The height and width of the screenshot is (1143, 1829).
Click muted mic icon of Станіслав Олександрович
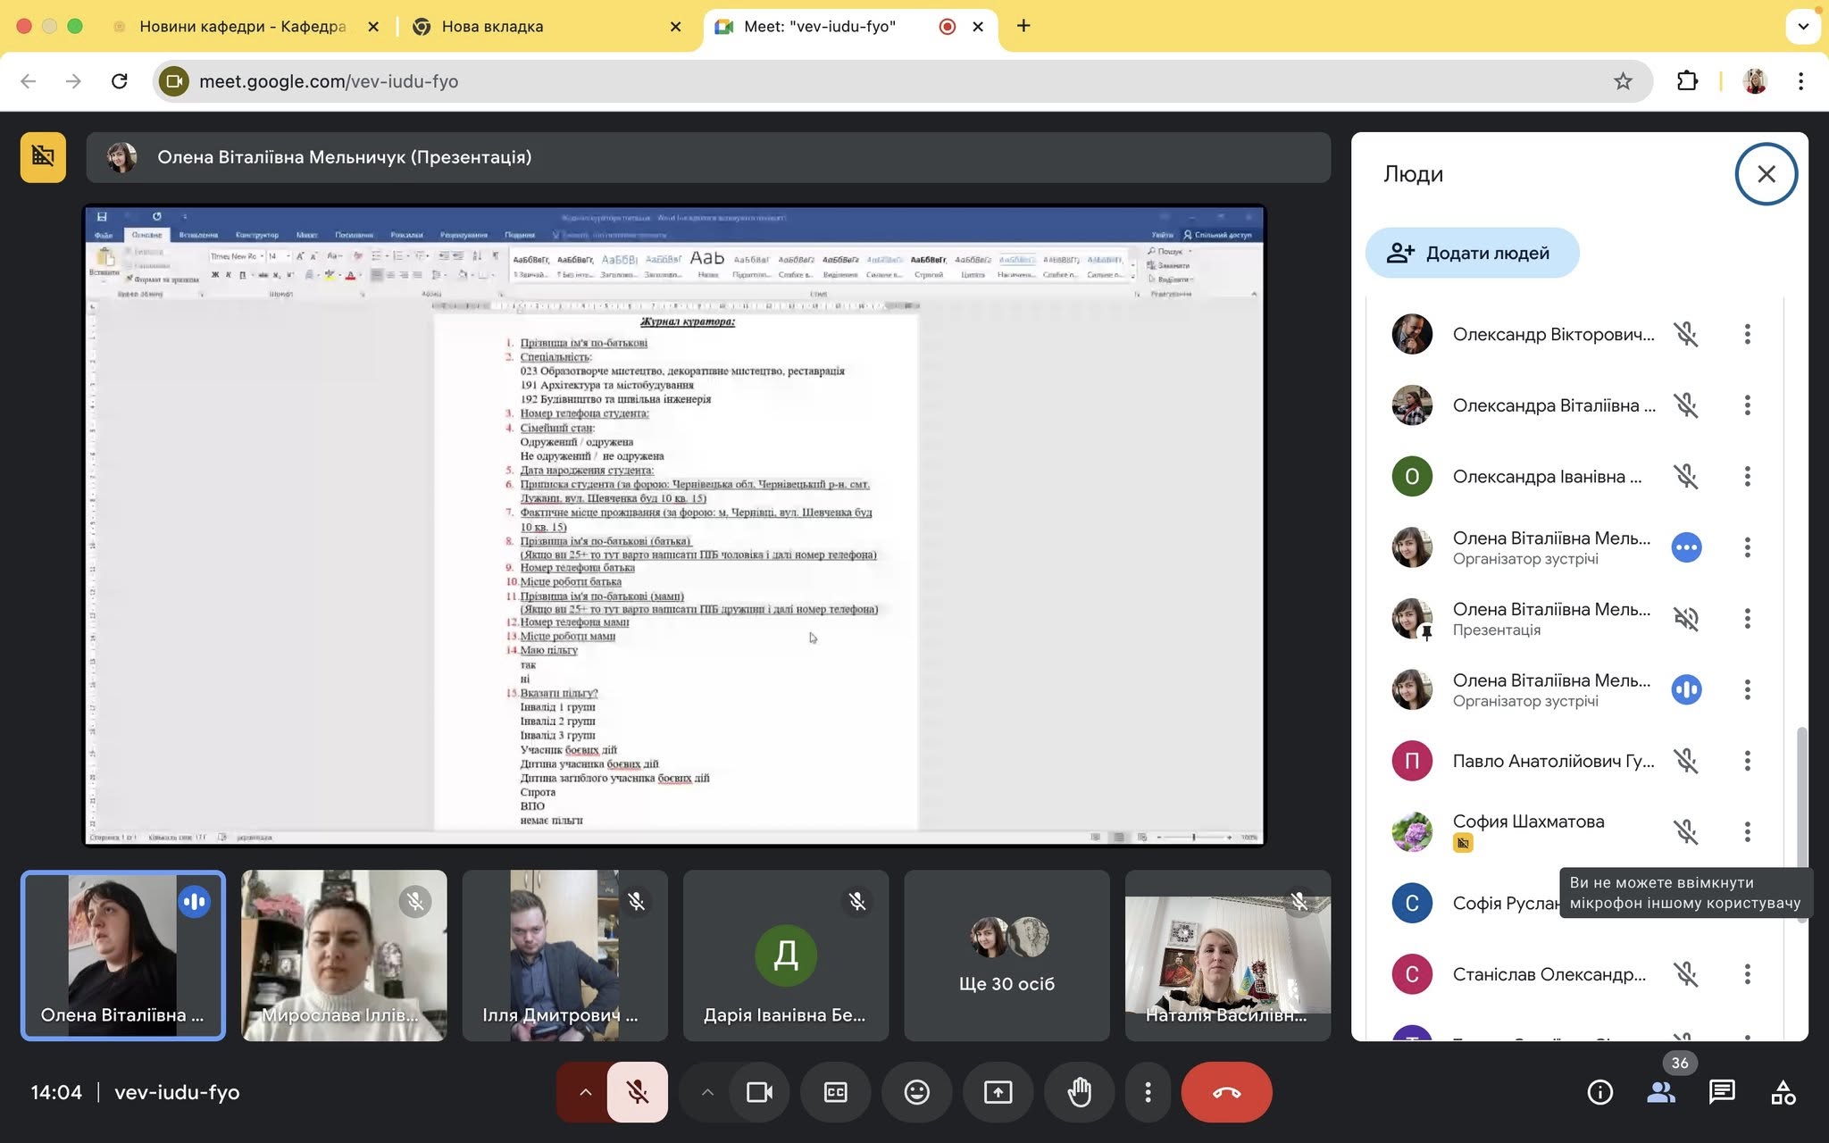point(1685,973)
